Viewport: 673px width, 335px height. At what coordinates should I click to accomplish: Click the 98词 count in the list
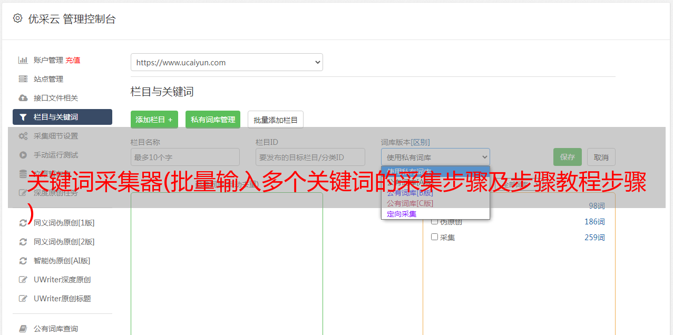click(x=597, y=206)
